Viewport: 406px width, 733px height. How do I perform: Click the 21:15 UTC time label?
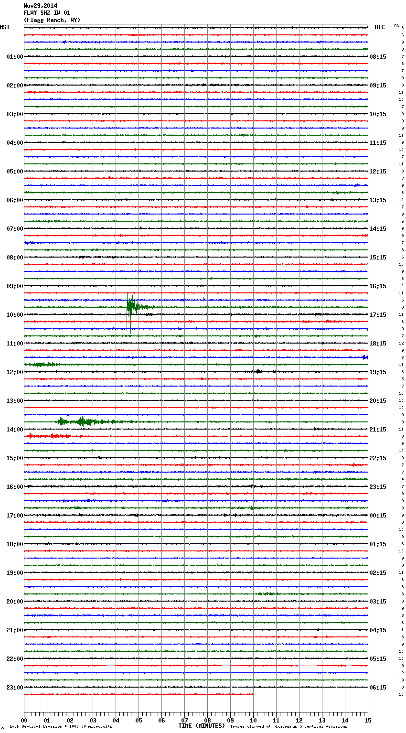(378, 430)
